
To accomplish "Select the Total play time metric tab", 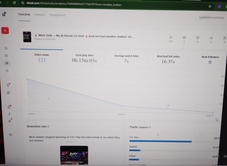I will tap(84, 59).
